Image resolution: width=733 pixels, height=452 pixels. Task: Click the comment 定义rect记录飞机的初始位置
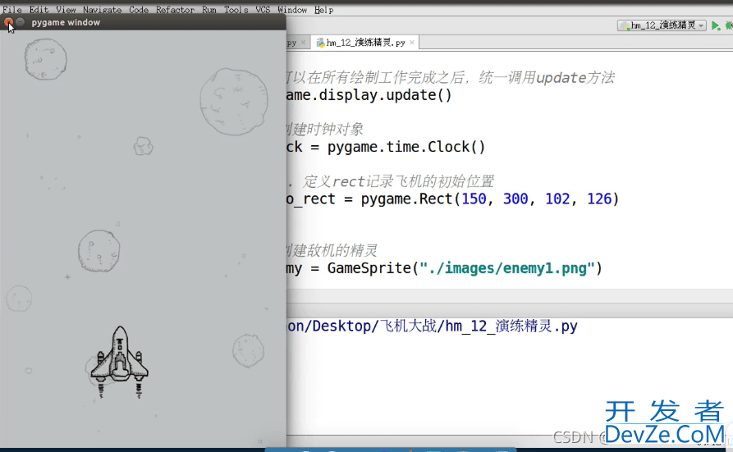click(398, 181)
